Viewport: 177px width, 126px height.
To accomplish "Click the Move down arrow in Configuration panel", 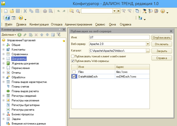I will [47, 35].
